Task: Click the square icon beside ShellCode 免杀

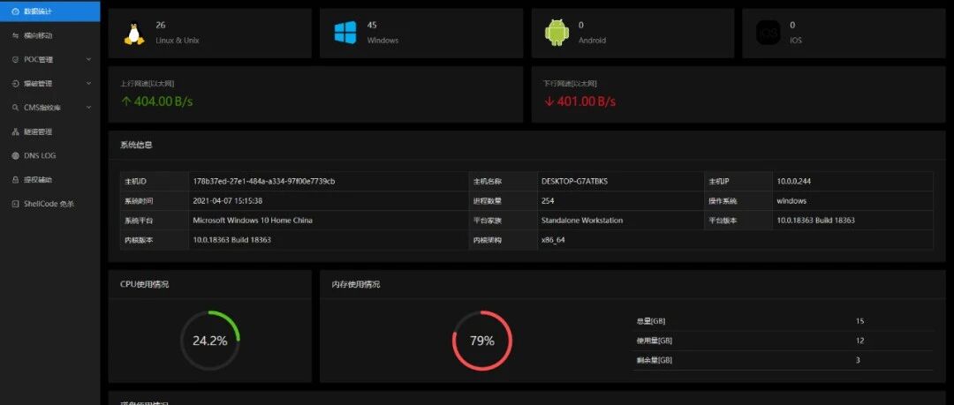Action: pos(15,204)
